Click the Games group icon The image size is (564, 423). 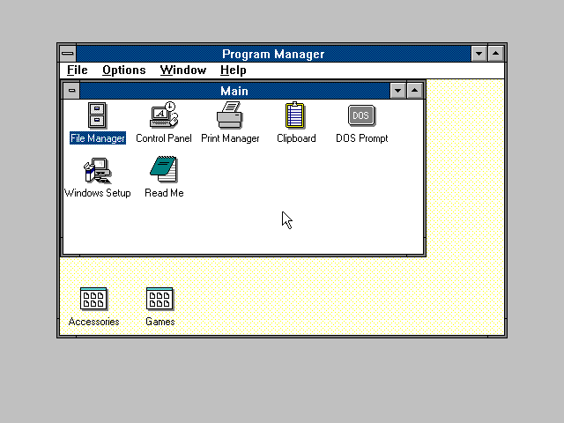click(160, 300)
